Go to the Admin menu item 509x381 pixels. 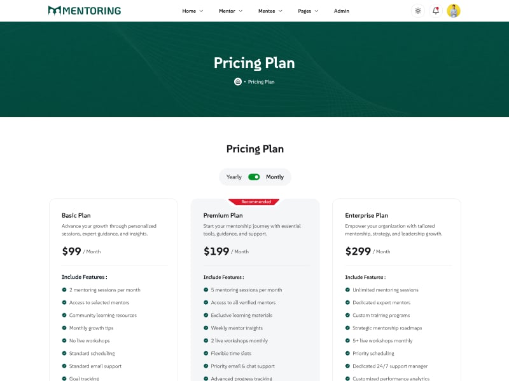coord(342,11)
